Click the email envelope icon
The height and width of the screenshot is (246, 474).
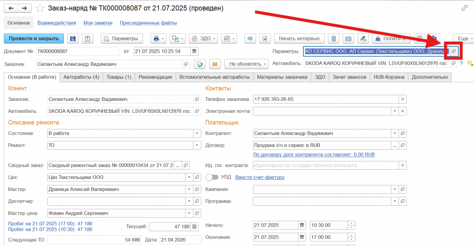(214, 64)
